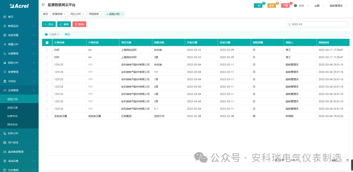The width and height of the screenshot is (353, 172).
Task: Open the 严重 alarm badge
Action: pos(285,6)
